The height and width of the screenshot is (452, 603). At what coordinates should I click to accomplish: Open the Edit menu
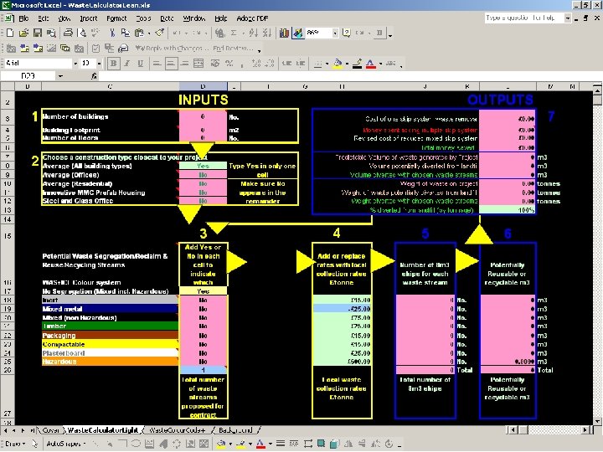(43, 18)
